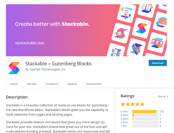Open the Installation tab
Image resolution: width=174 pixels, height=133 pixels.
[x=52, y=84]
